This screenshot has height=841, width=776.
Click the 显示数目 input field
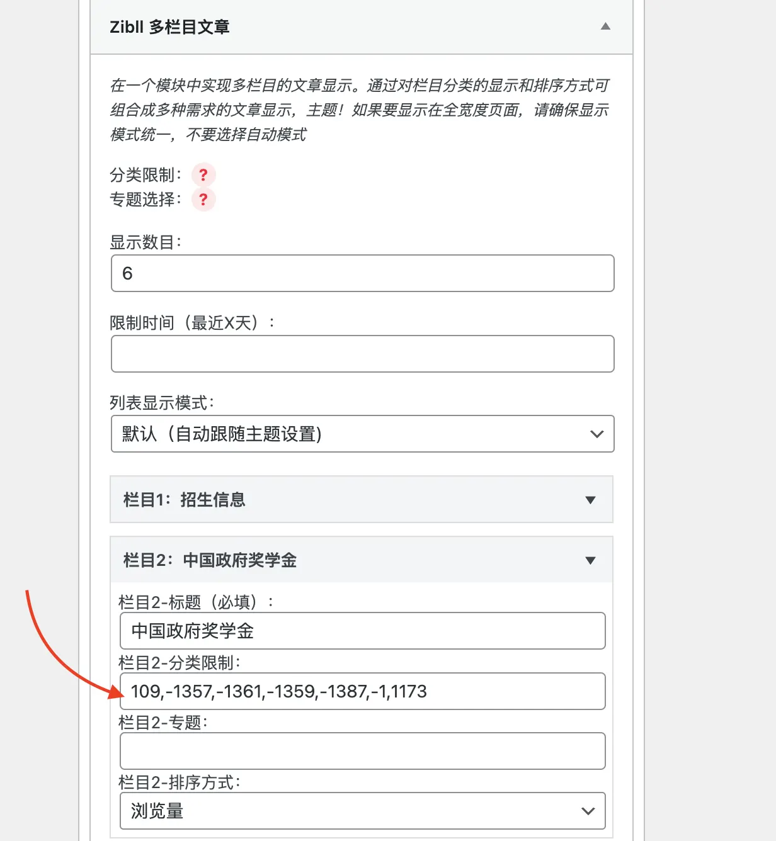point(363,273)
